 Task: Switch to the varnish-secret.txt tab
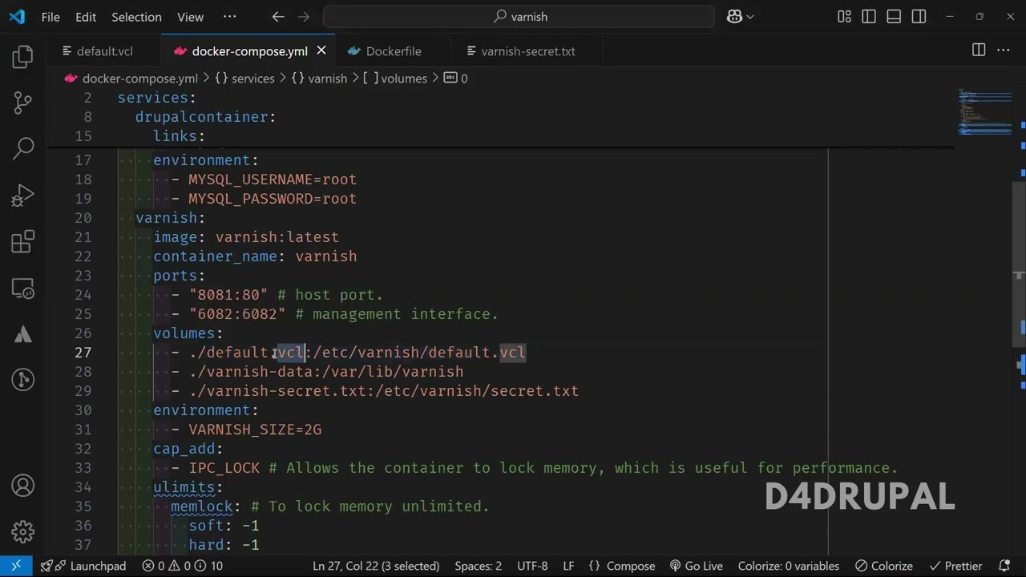[x=527, y=51]
